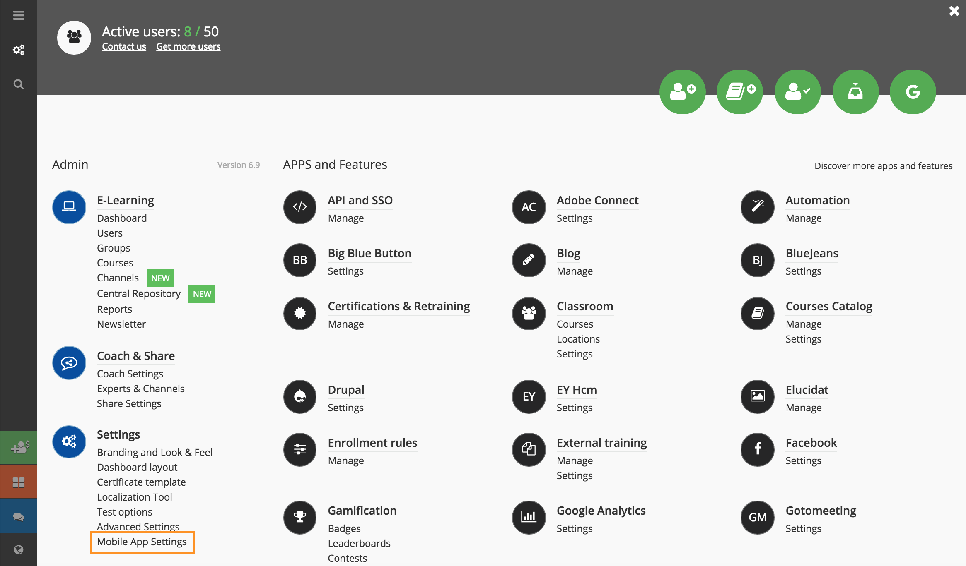This screenshot has height=566, width=966.
Task: Click the green G circle button
Action: (913, 91)
